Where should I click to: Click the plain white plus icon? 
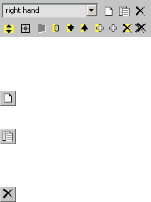(x=113, y=28)
